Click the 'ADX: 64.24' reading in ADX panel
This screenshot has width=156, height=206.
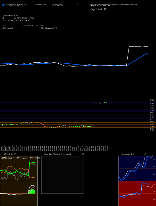pos(7,158)
